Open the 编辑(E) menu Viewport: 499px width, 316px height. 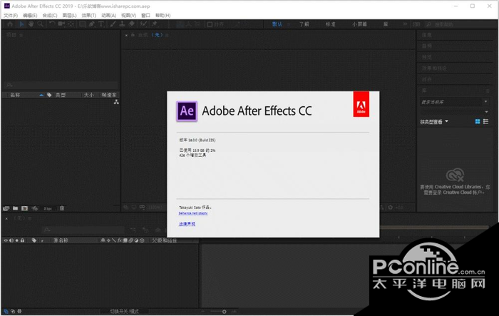click(x=30, y=15)
